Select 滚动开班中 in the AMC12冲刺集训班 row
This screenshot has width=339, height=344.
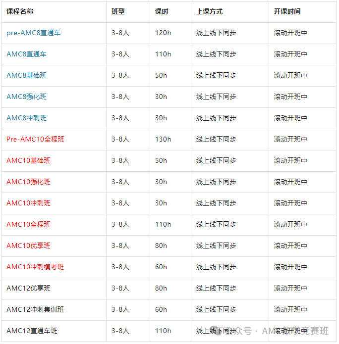(290, 309)
